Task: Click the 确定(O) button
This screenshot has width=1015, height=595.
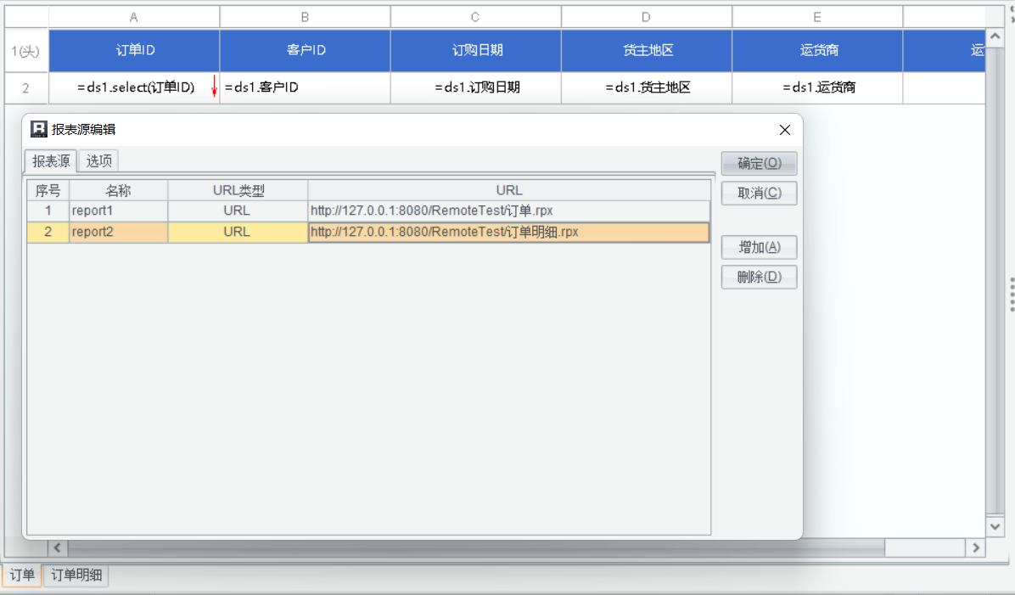Action: (x=759, y=163)
